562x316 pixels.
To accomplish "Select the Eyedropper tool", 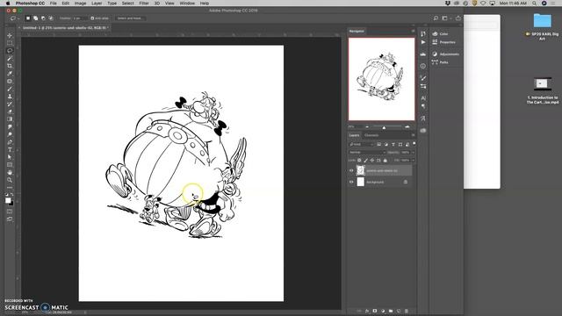I will click(x=10, y=74).
